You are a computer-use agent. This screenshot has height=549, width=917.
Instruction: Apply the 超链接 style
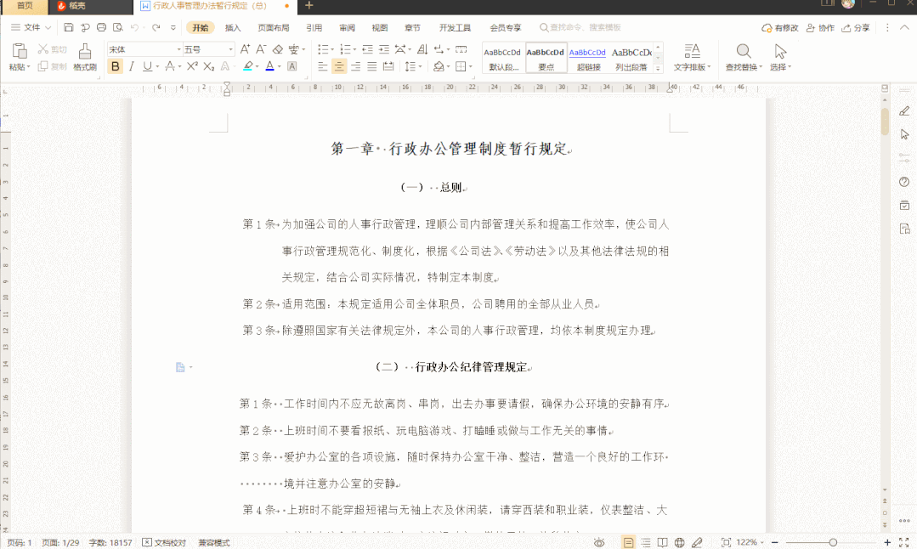click(x=588, y=57)
